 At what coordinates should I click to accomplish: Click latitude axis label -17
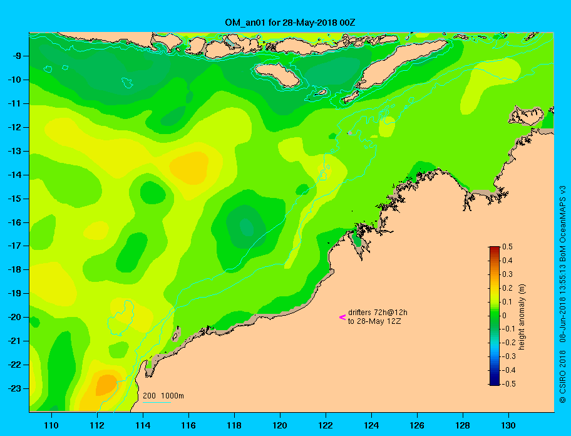click(15, 246)
